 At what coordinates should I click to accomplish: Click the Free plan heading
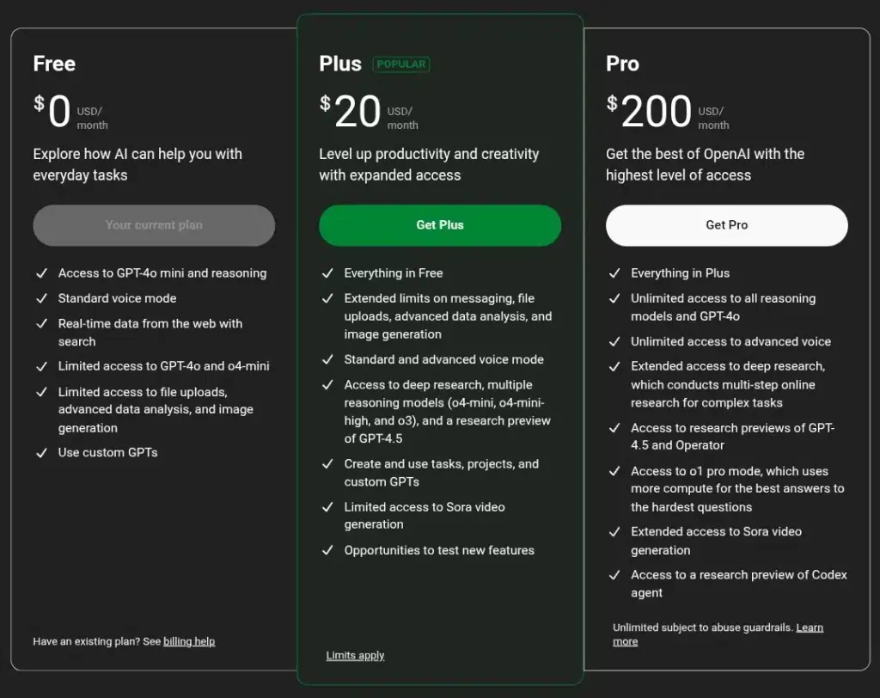[x=54, y=64]
